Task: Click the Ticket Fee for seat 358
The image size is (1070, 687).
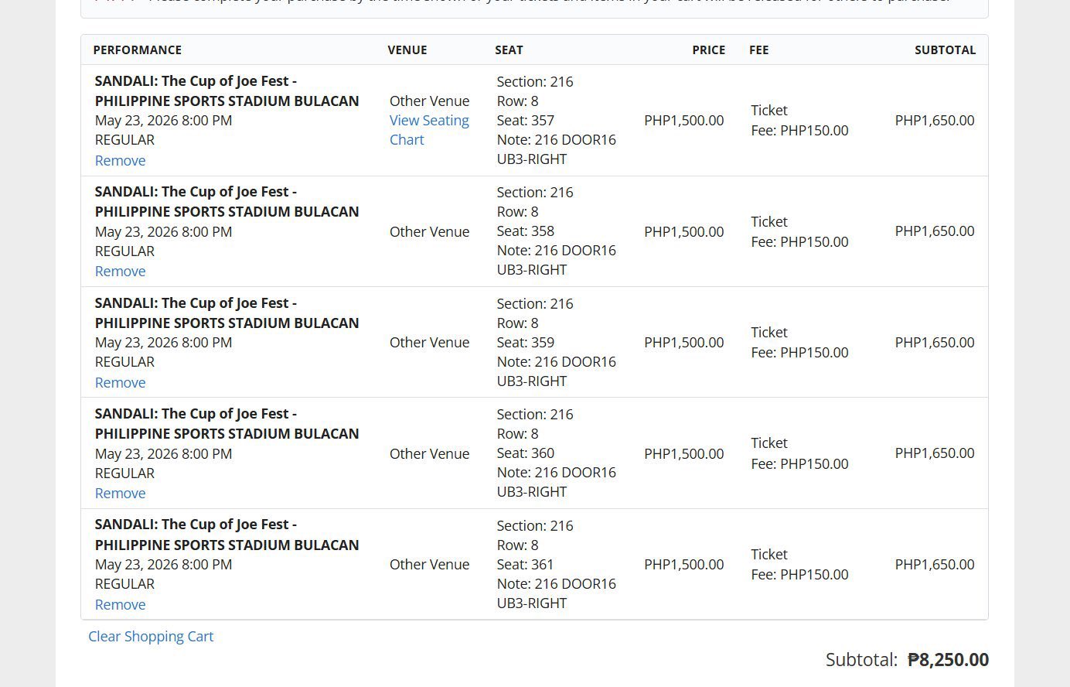Action: pyautogui.click(x=799, y=231)
